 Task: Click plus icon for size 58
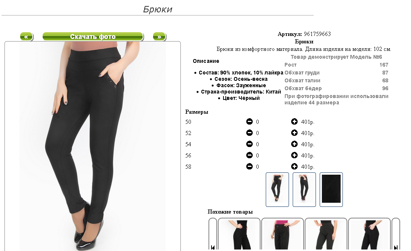(294, 166)
